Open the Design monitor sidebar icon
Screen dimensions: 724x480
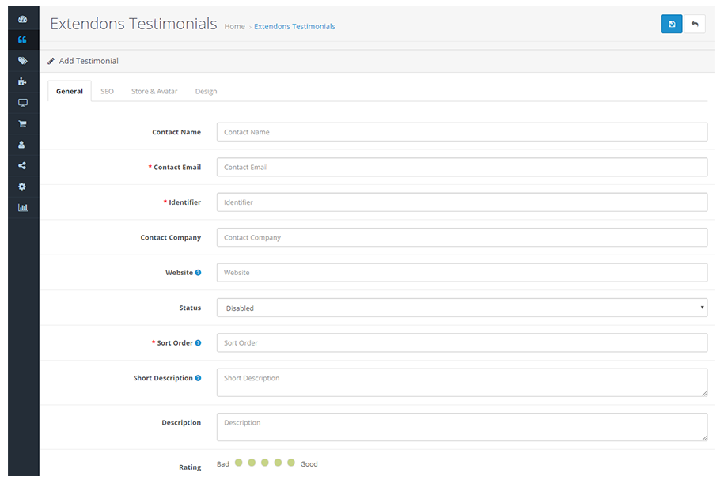[23, 103]
